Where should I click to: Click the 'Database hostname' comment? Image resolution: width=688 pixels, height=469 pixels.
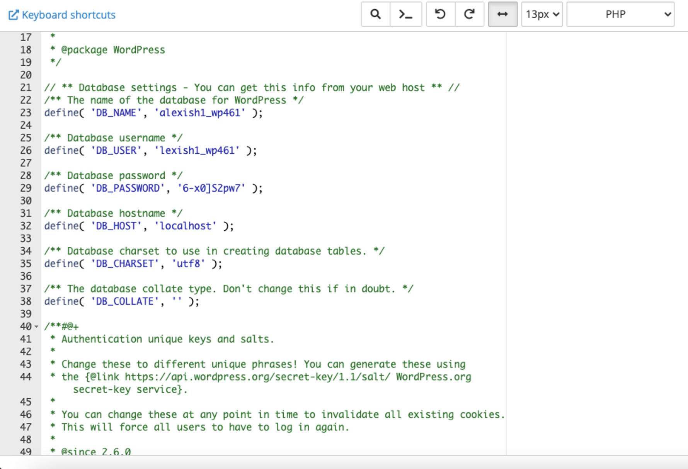[113, 213]
